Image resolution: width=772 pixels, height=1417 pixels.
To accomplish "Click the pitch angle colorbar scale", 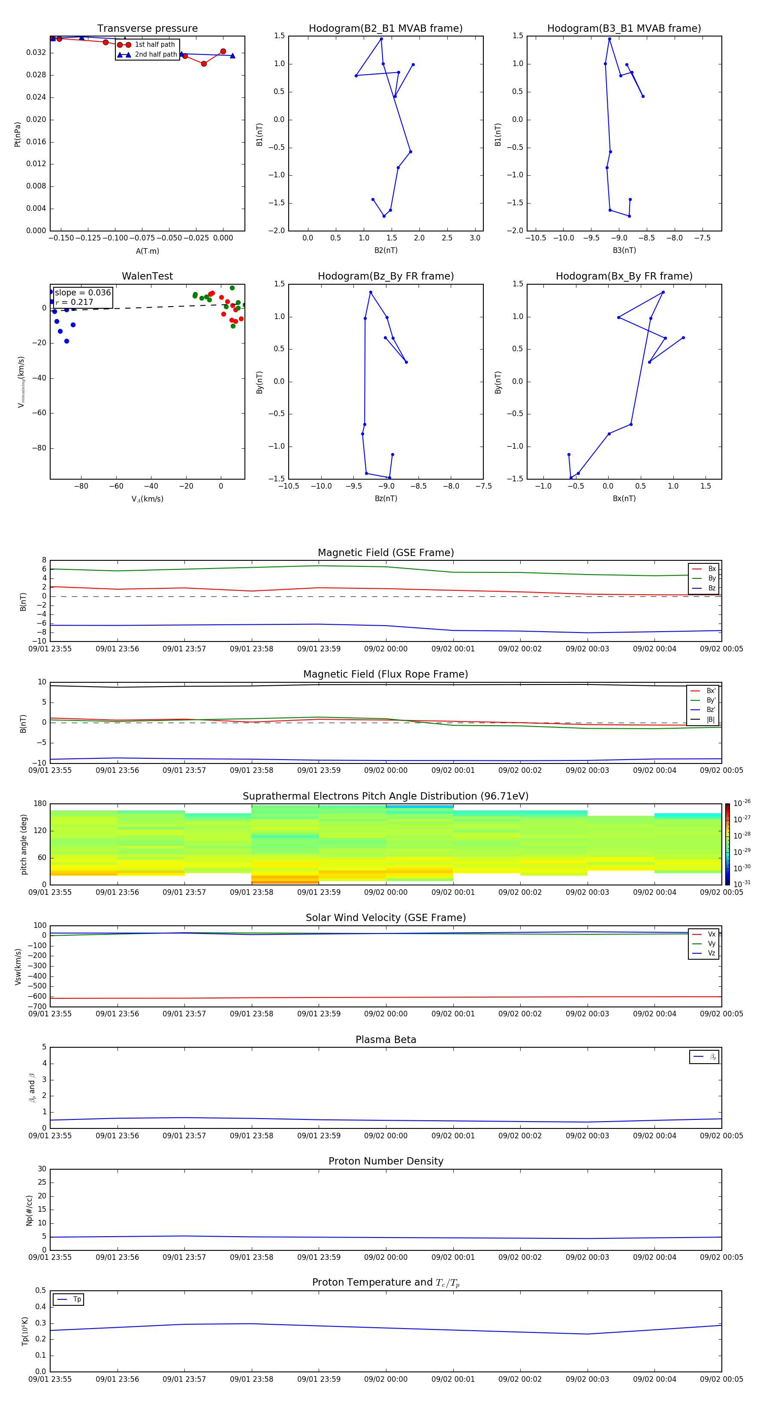I will pos(727,844).
